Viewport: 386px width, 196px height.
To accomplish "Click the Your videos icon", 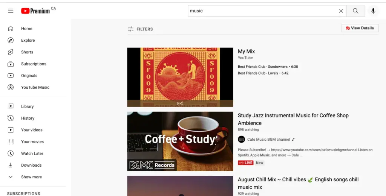I will 11,130.
